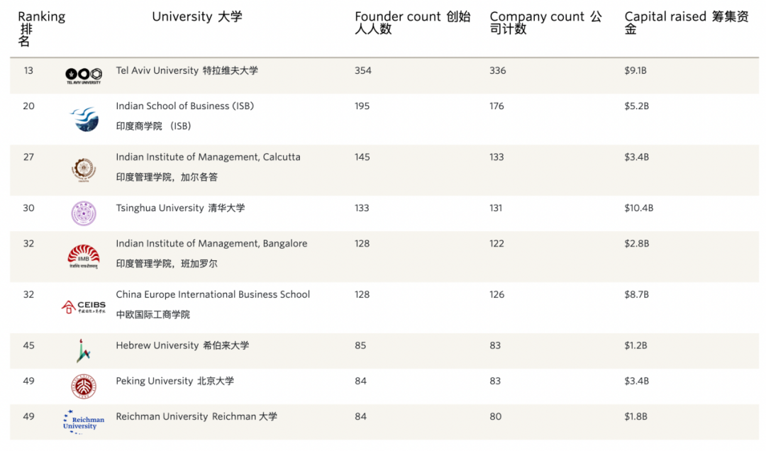Click the Tel Aviv University logo
Viewport: 766px width, 451px height.
click(x=84, y=76)
